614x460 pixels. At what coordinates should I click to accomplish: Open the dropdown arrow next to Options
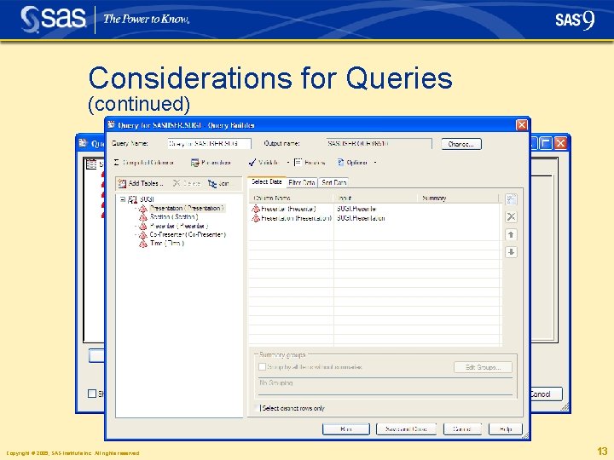pyautogui.click(x=374, y=163)
